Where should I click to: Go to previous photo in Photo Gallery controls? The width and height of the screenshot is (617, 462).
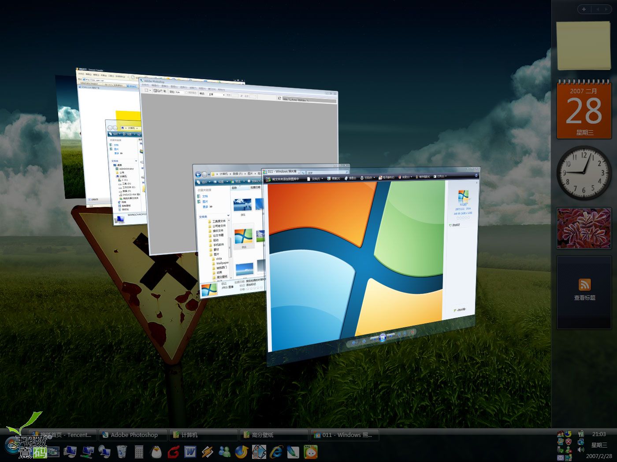coord(375,339)
